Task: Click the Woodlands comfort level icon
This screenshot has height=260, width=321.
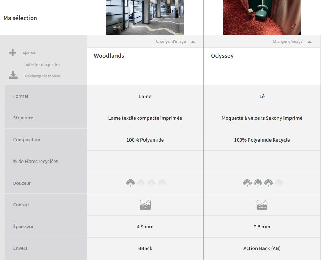Action: pos(145,205)
